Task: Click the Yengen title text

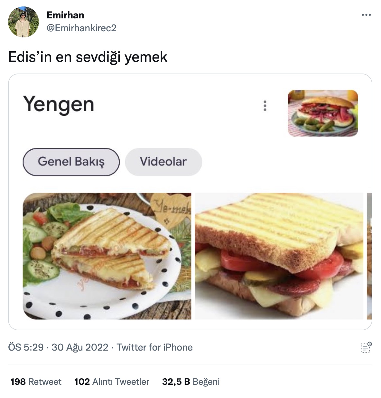Action: click(x=59, y=105)
